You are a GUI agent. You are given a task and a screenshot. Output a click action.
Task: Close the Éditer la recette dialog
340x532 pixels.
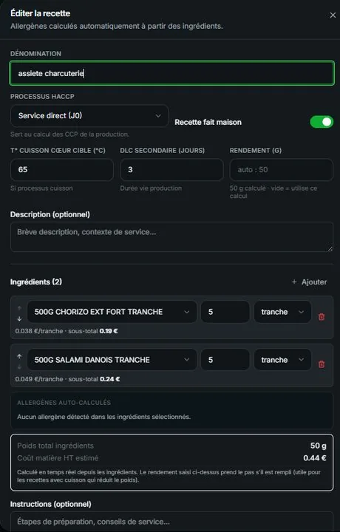(x=333, y=16)
